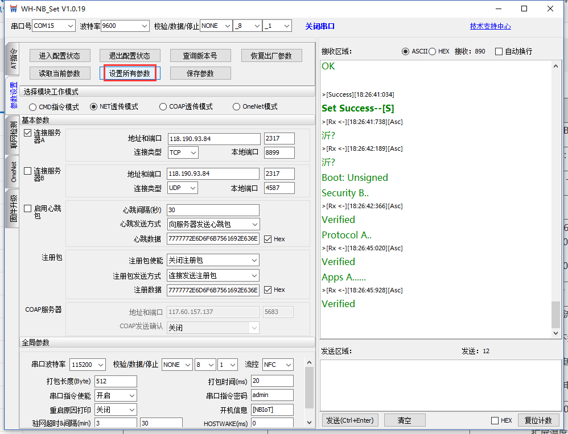Screen dimensions: 568x434
Task: Open the 重启原因打印 dropdown
Action: (x=116, y=410)
